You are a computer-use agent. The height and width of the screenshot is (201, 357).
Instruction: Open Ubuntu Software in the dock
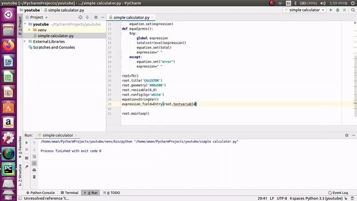point(8,107)
